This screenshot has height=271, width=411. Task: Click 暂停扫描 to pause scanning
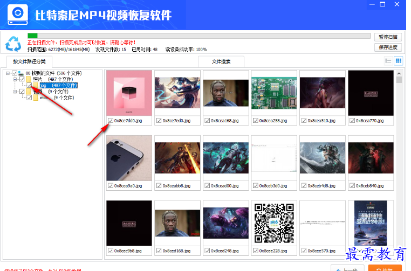[388, 37]
